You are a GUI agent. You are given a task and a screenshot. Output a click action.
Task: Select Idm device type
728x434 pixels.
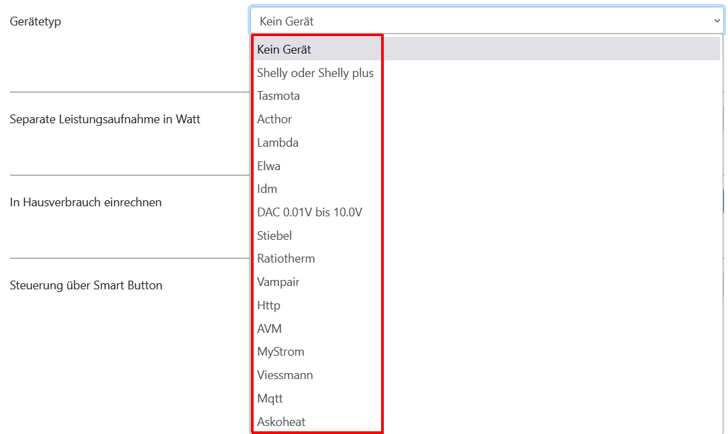(486, 189)
